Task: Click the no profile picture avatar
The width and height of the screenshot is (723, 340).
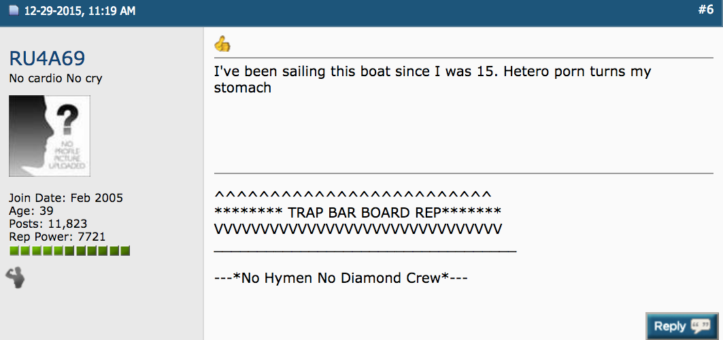Action: (x=50, y=136)
